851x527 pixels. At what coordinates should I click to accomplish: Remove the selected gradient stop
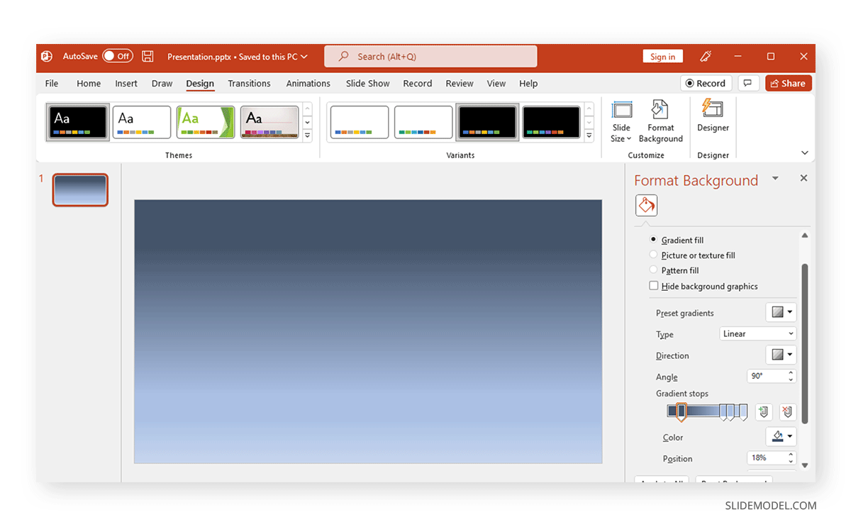pos(787,411)
